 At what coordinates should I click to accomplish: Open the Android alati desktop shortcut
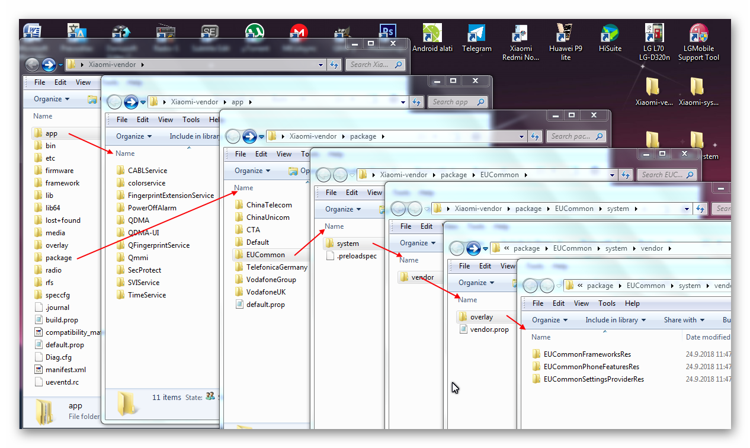point(432,38)
